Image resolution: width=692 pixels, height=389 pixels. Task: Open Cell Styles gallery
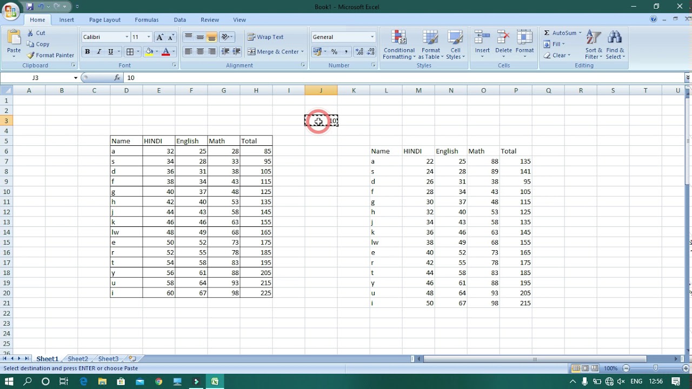point(456,45)
